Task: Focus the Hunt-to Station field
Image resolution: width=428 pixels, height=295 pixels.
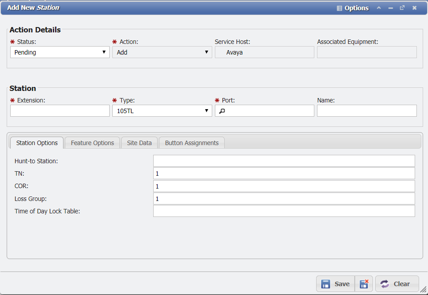Action: point(284,161)
